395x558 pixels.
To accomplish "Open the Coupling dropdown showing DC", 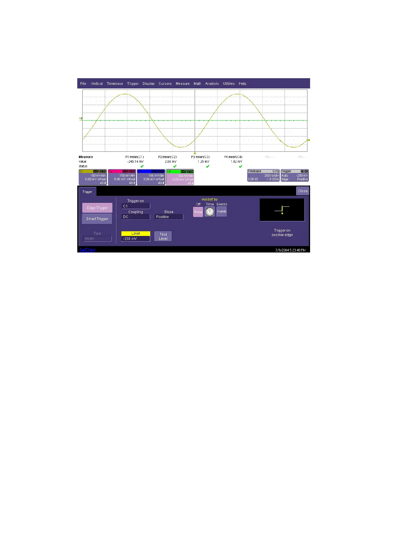I will coord(136,217).
